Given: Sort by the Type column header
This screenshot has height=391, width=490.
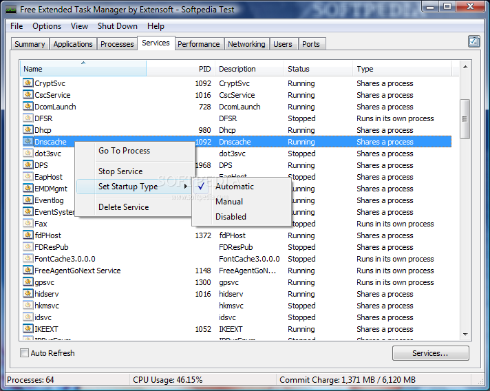Looking at the screenshot, I should 402,69.
